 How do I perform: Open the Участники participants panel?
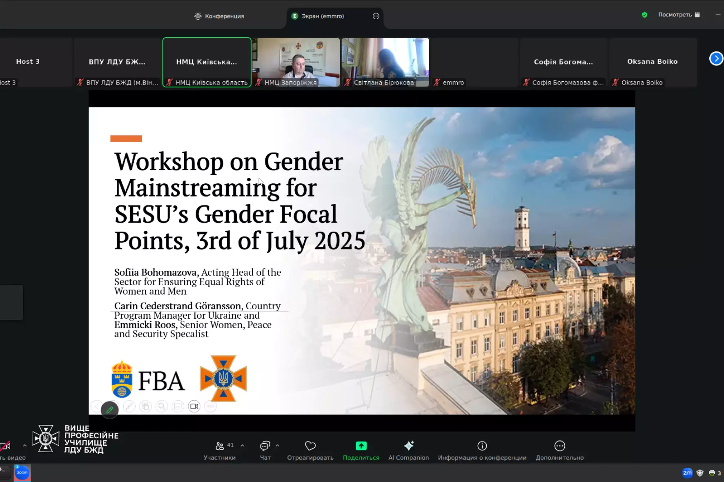[x=220, y=451]
